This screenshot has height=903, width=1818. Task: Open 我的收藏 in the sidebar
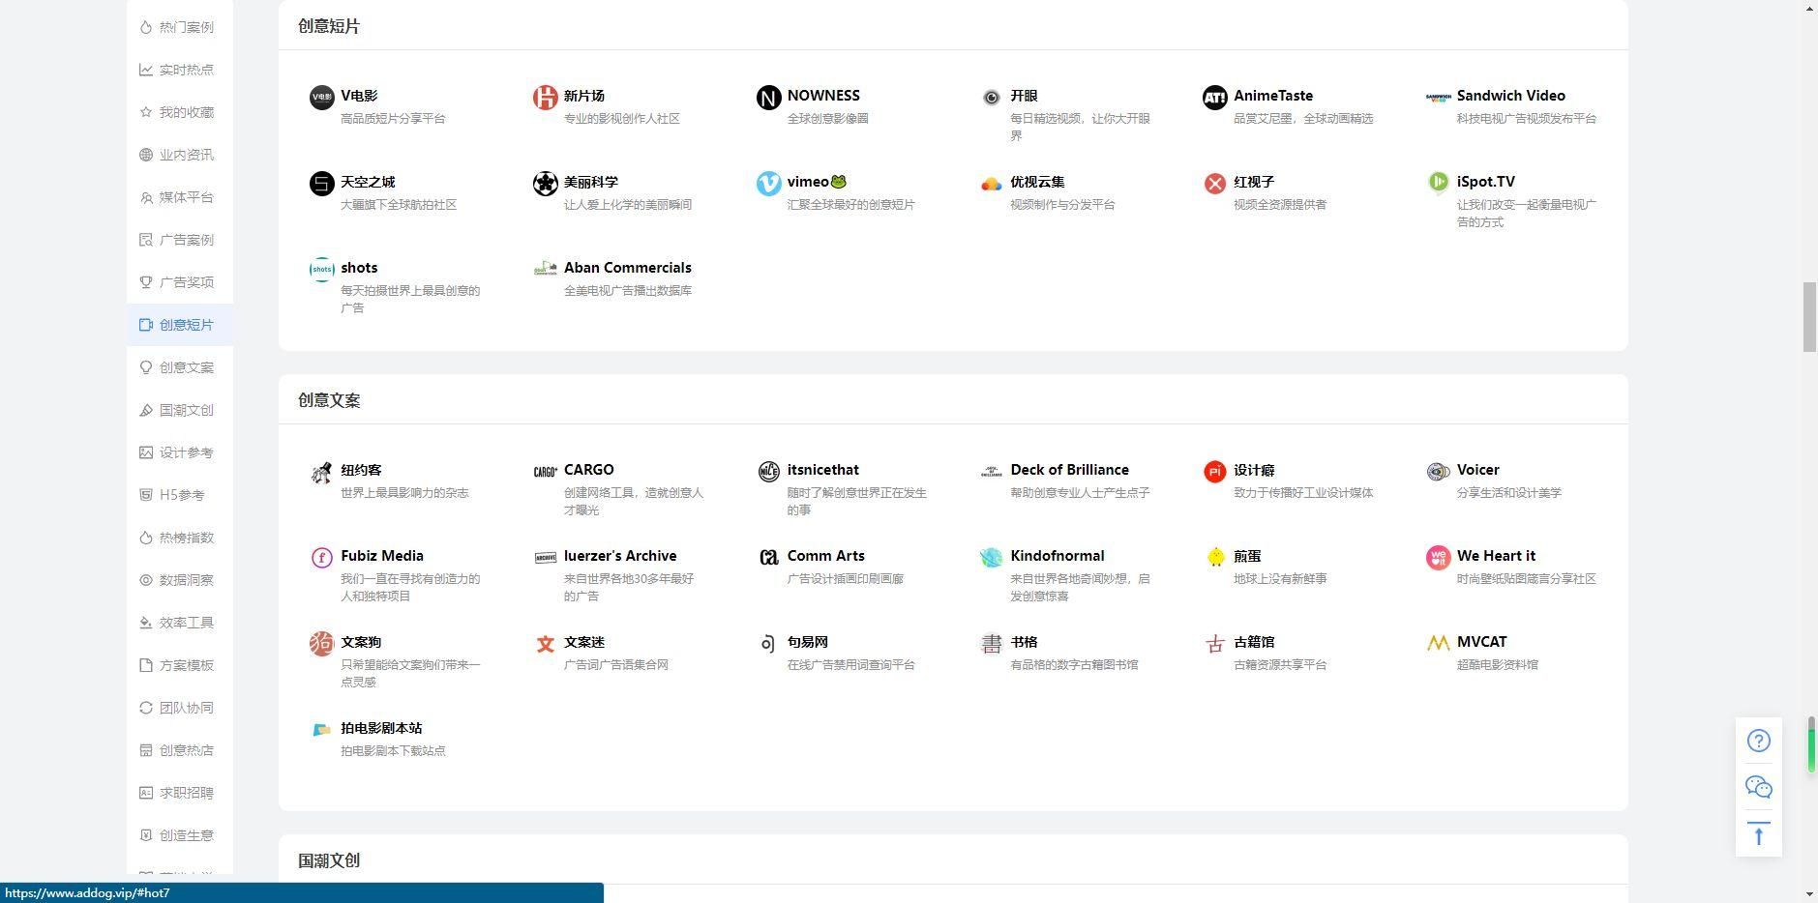179,112
